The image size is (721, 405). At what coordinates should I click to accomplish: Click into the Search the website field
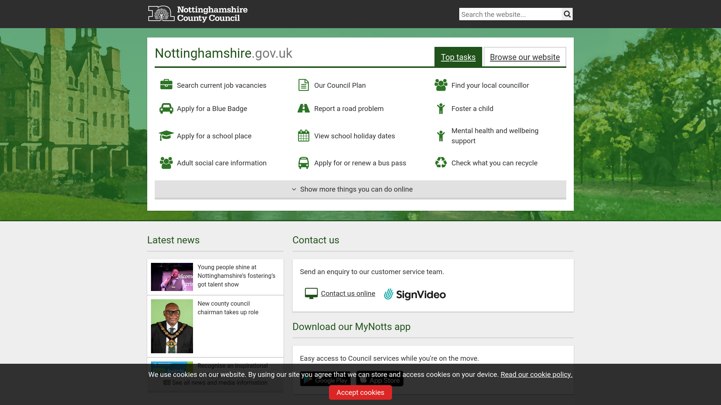(x=510, y=14)
